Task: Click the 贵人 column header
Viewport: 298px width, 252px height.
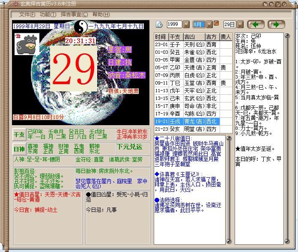Action: click(226, 37)
